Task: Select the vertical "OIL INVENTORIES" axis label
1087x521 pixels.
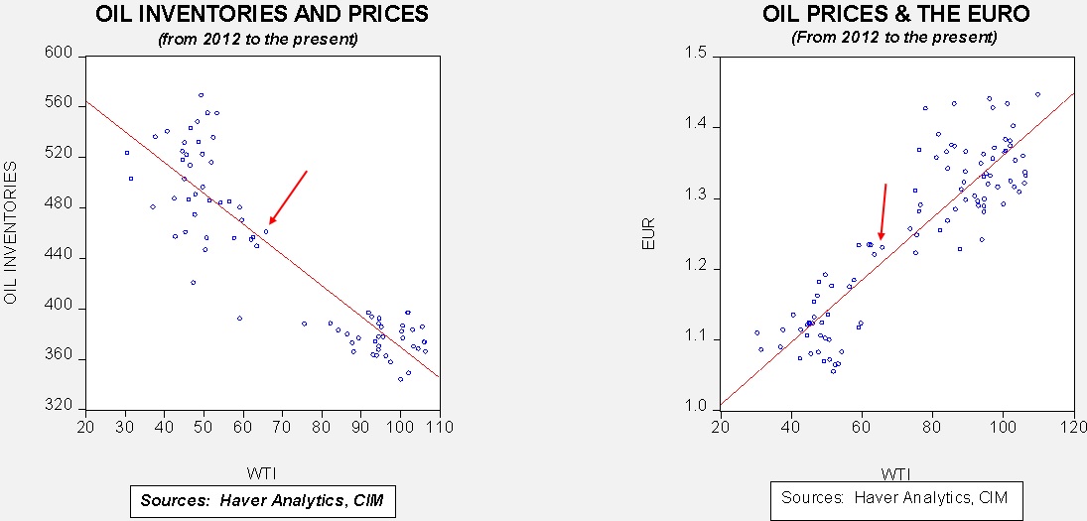Action: pyautogui.click(x=12, y=233)
